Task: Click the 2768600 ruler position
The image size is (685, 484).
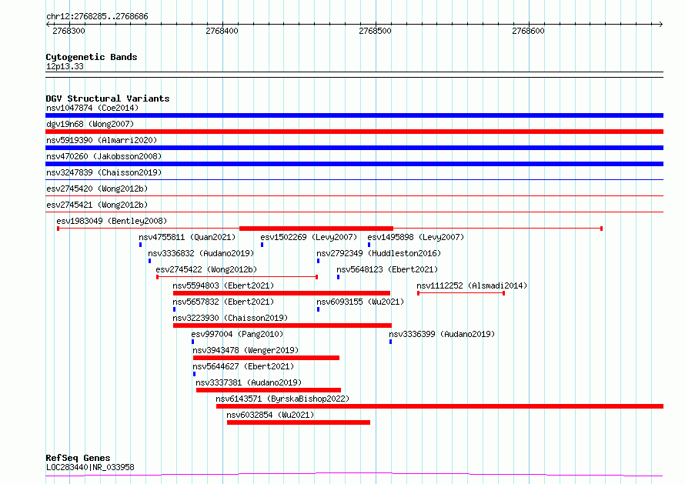Action: [528, 31]
